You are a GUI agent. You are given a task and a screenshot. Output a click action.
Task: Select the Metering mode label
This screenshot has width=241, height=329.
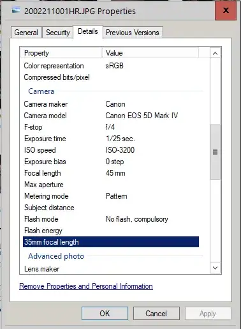(x=47, y=196)
